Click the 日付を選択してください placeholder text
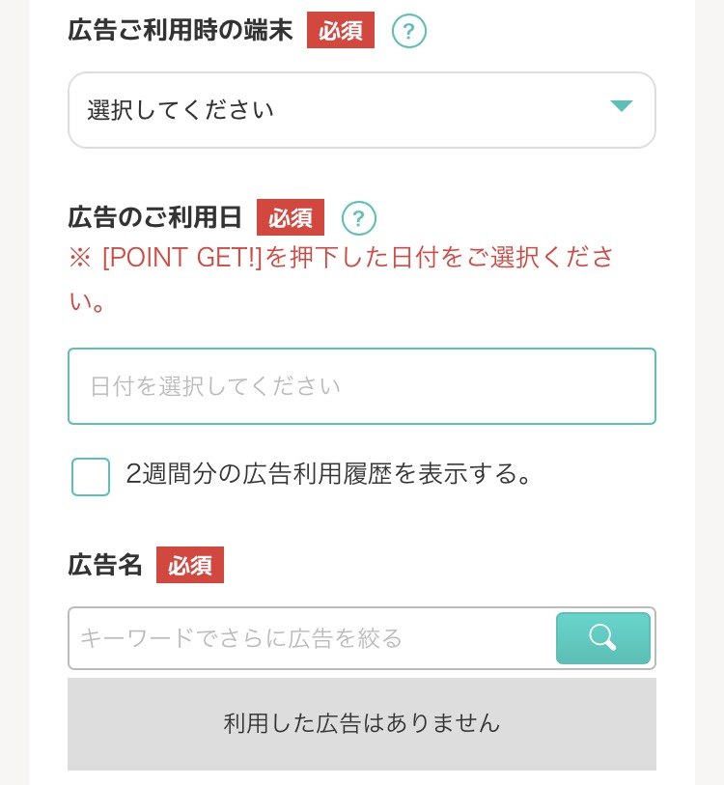Screen dimensions: 724x785 (215, 387)
